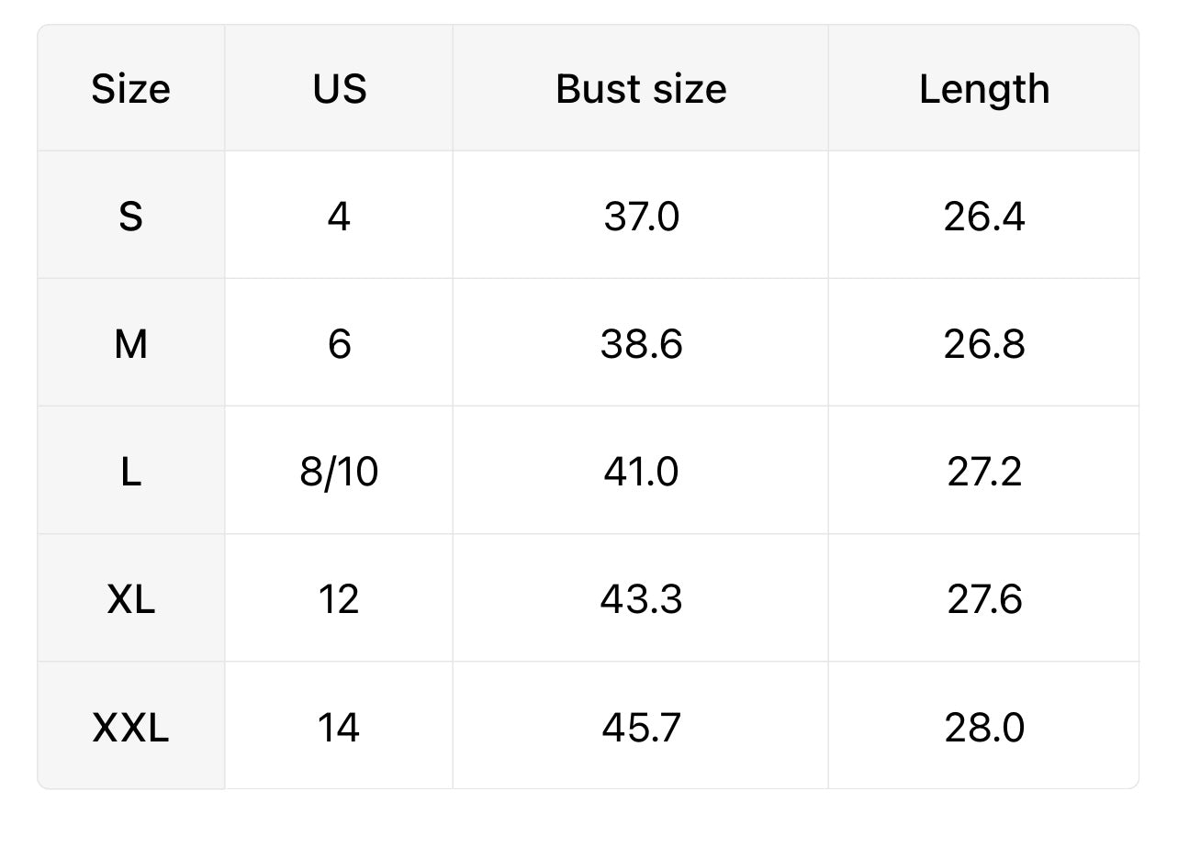Select length 27.2 value

pyautogui.click(x=984, y=472)
